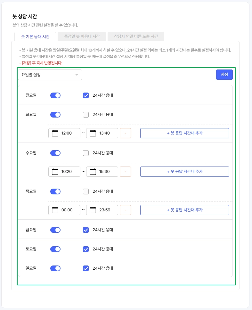Open 상담사 연결 버튼 노출 시간 tab
The width and height of the screenshot is (252, 310).
point(136,37)
